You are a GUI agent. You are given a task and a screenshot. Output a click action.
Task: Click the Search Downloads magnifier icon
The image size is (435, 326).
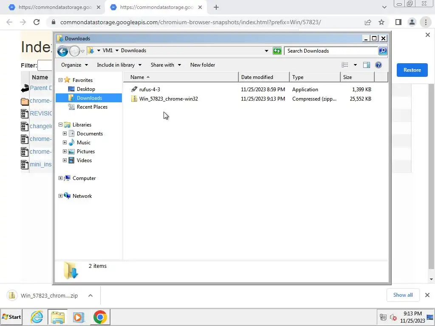point(383,51)
